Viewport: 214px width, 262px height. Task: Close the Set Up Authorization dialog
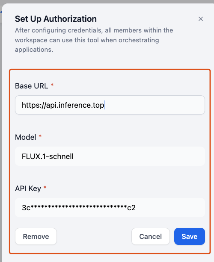201,19
